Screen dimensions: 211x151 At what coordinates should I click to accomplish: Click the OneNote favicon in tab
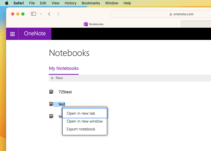click(x=86, y=24)
